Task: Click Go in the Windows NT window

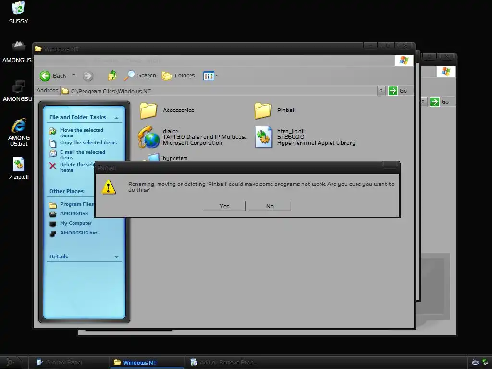Action: pos(397,91)
